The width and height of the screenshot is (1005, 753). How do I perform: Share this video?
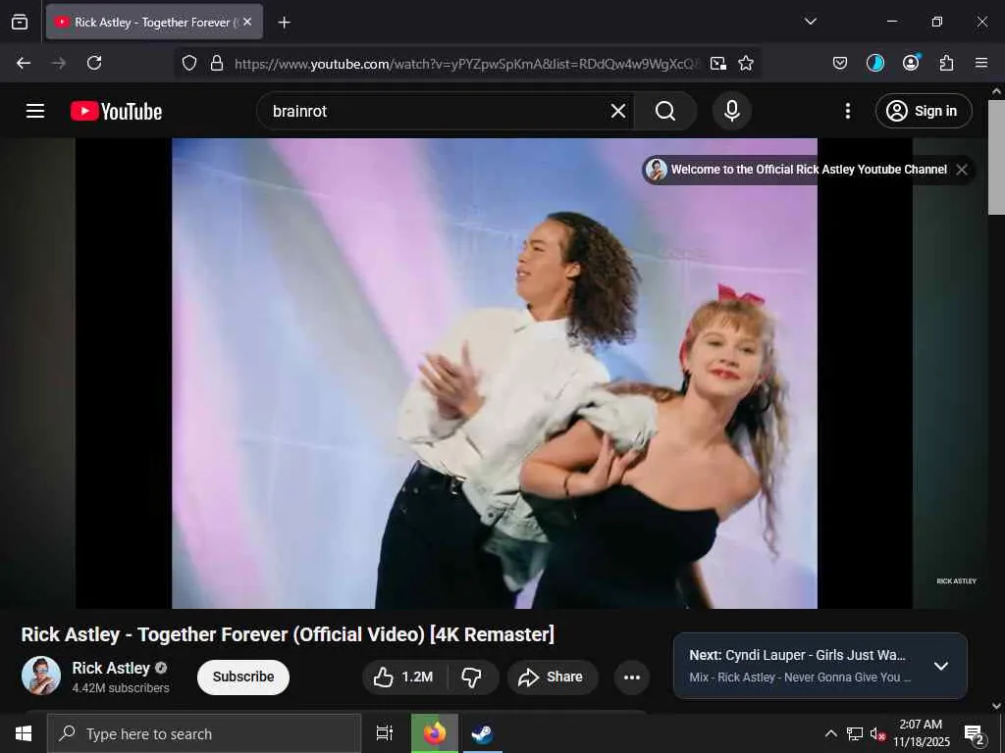tap(553, 677)
